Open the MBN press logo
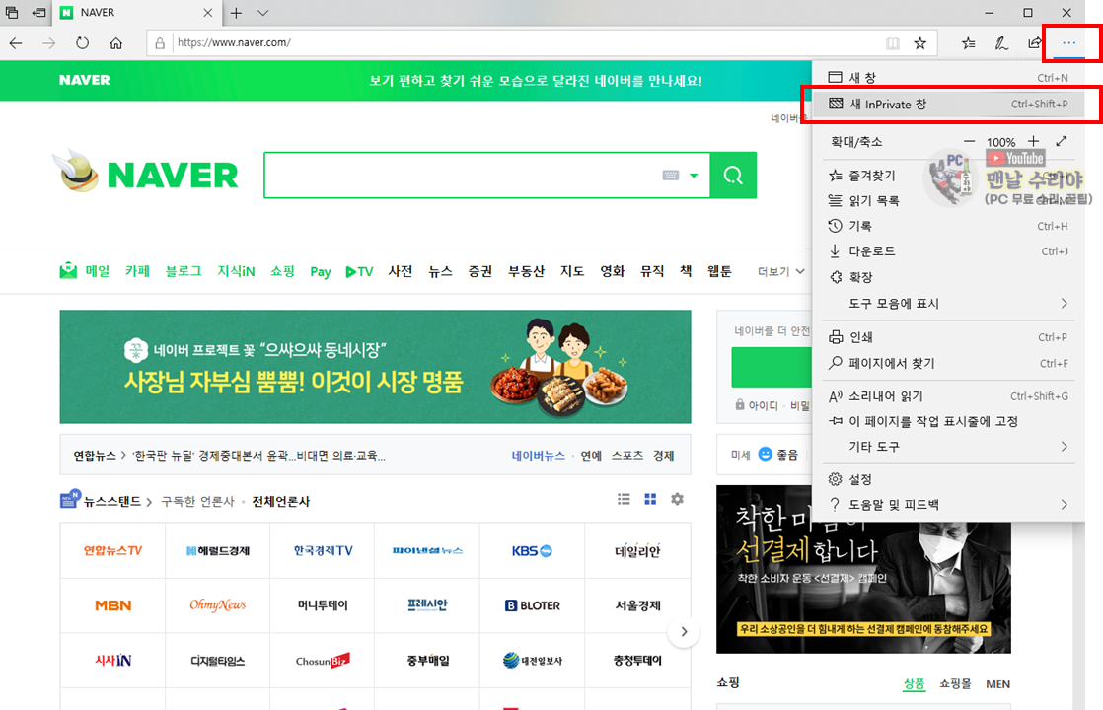The image size is (1103, 710). pos(113,605)
